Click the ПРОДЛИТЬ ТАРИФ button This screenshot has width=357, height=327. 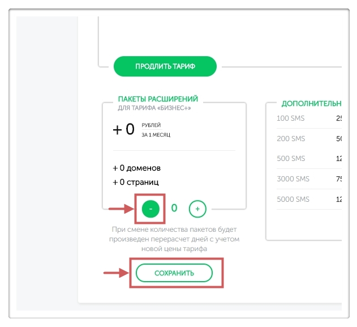[x=165, y=66]
